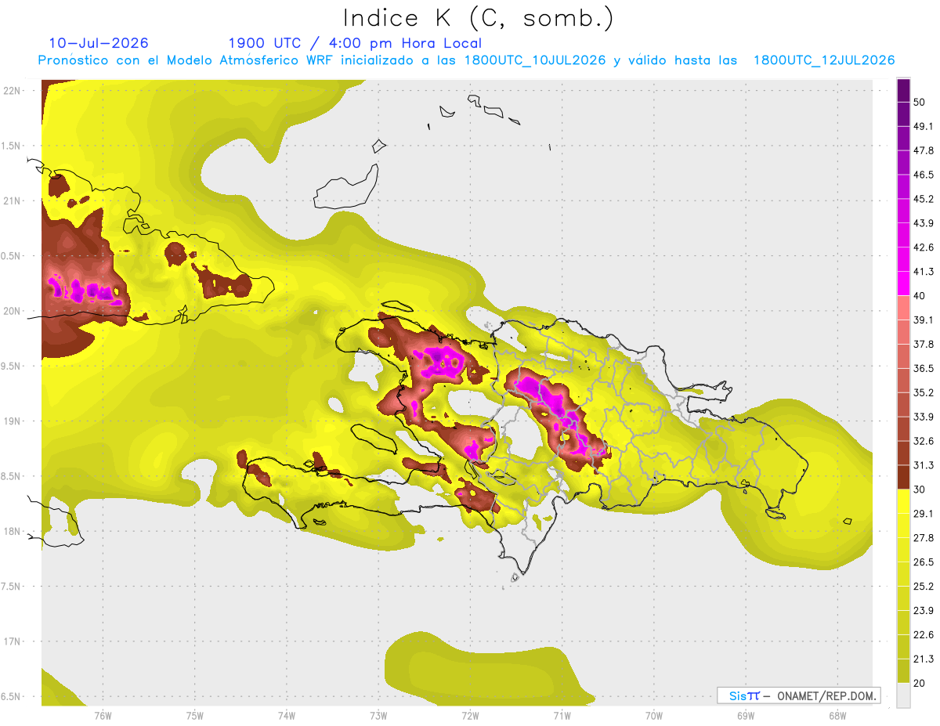
Task: Click the '45.2' value on the color scale
Action: (x=924, y=199)
